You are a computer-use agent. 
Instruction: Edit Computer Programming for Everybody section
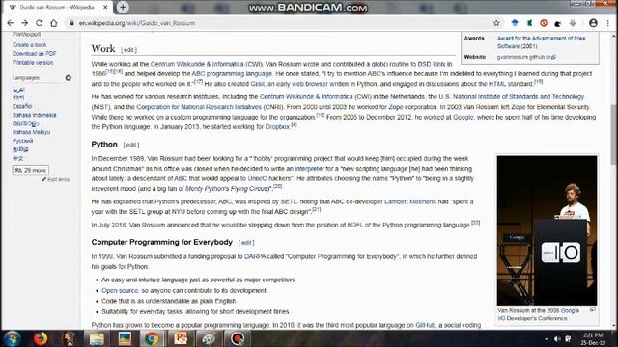tap(246, 243)
